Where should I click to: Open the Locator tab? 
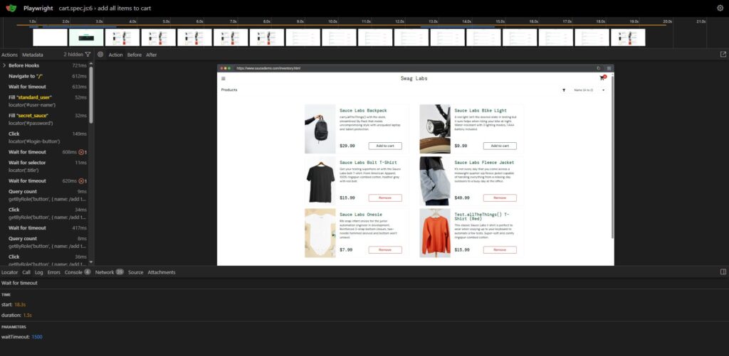click(10, 272)
